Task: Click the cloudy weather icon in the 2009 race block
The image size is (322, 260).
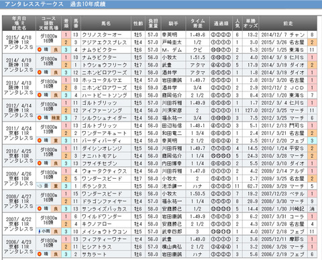Action: (40, 186)
